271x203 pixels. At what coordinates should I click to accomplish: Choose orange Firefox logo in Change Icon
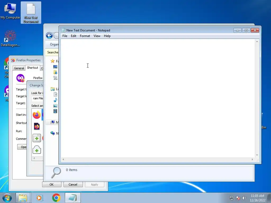tap(37, 115)
